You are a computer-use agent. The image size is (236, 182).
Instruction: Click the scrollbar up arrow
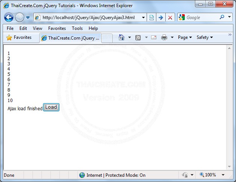(x=229, y=48)
